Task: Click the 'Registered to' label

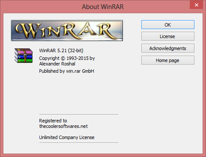Action: tap(53, 121)
